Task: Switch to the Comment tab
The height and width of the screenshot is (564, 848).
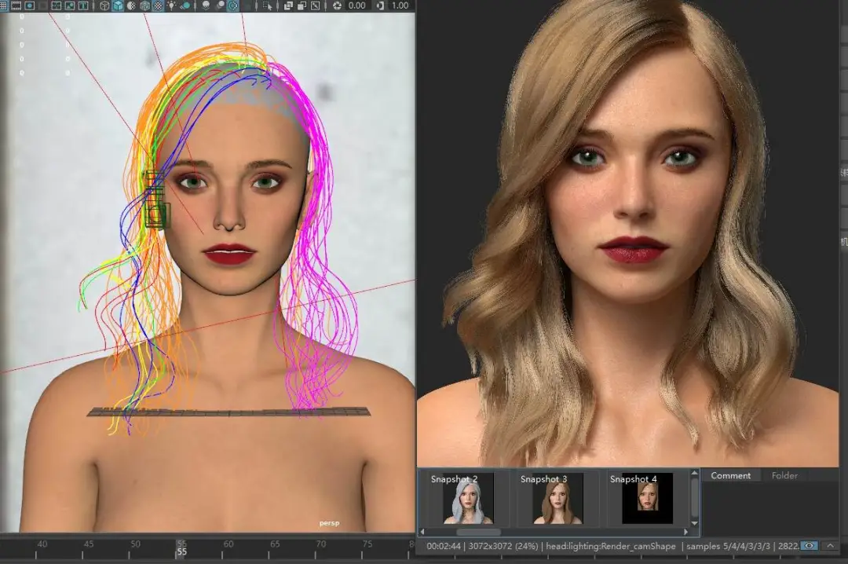Action: pos(730,475)
